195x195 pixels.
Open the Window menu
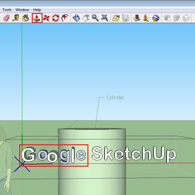[x=22, y=10]
